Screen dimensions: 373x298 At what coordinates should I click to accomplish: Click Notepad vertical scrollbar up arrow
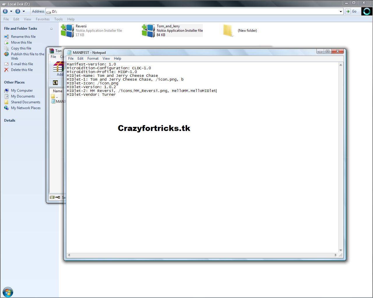pyautogui.click(x=340, y=65)
